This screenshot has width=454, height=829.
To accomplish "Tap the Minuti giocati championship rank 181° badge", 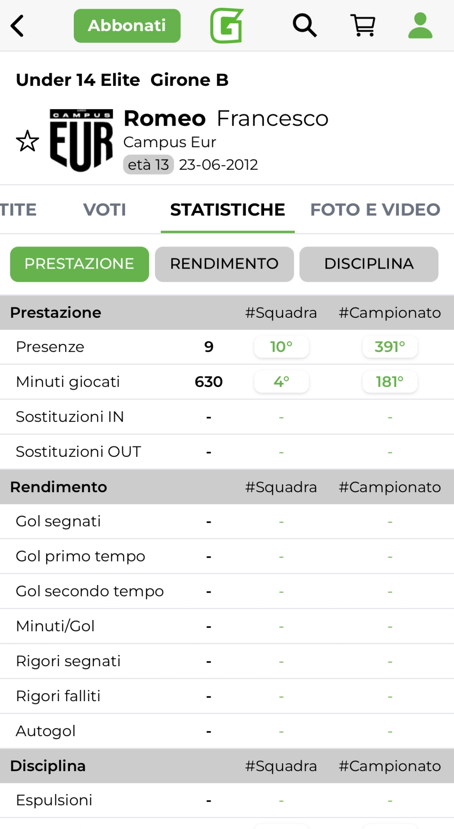I will click(x=390, y=382).
